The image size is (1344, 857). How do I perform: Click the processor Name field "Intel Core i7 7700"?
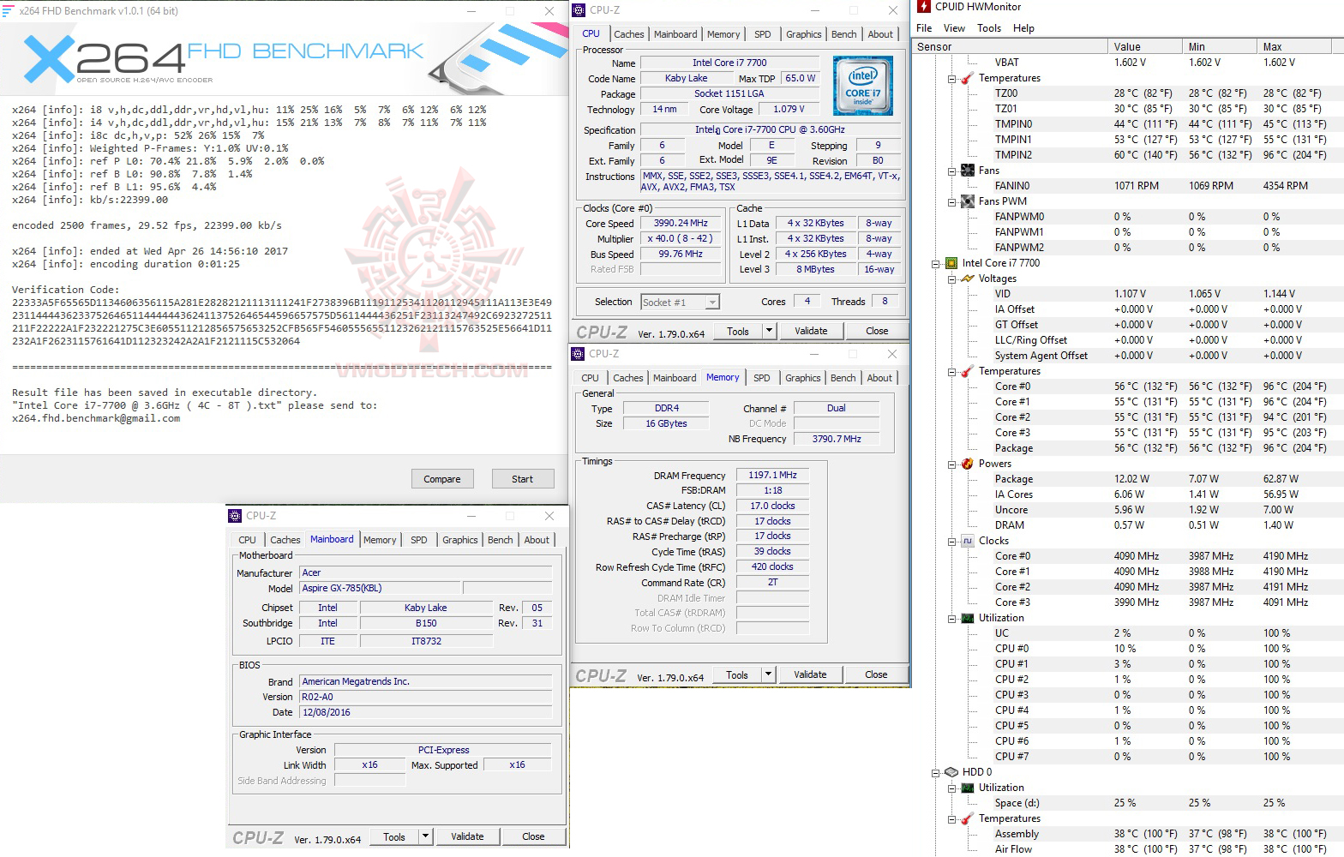[729, 63]
